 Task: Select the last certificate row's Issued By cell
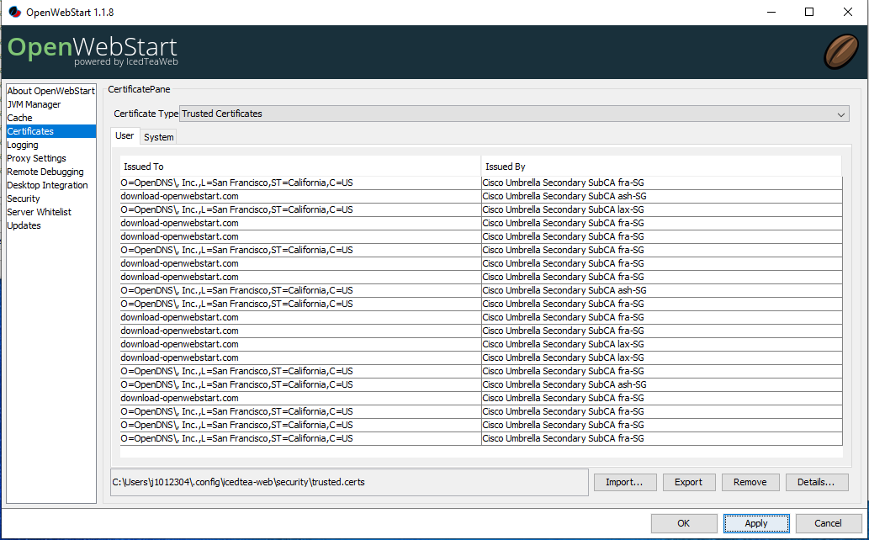click(662, 438)
